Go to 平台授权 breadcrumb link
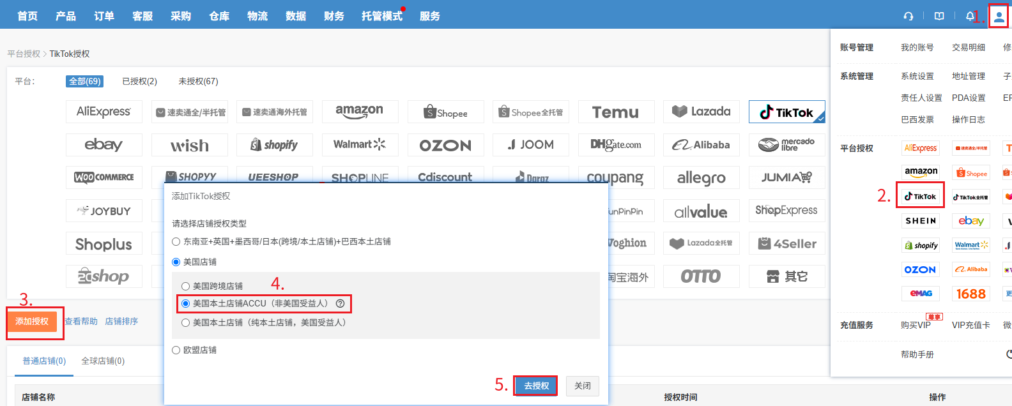Screen dimensions: 1012x406 click(x=24, y=54)
